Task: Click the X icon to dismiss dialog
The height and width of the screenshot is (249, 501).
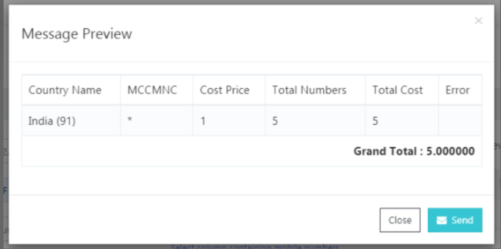Action: [478, 21]
